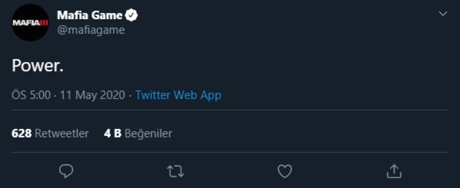The height and width of the screenshot is (188, 460).
Task: Click the 628 retweet count number
Action: click(21, 133)
